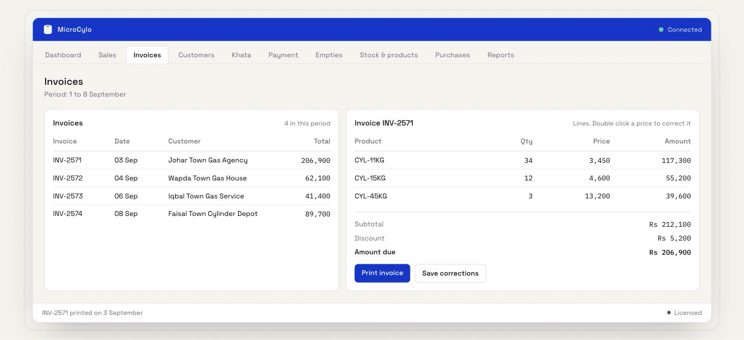Image resolution: width=744 pixels, height=340 pixels.
Task: Click the 04 Sep date cell
Action: [126, 178]
